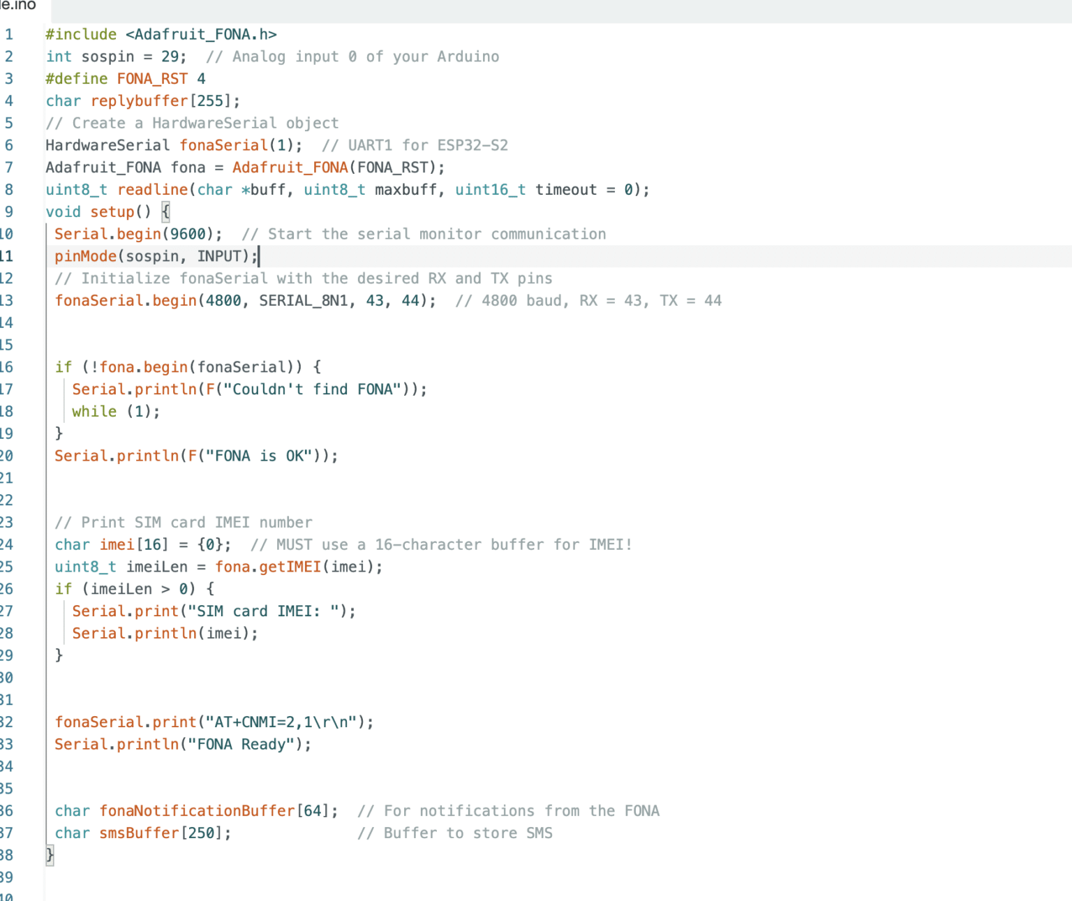Click the closing brace of the setup function

(50, 855)
